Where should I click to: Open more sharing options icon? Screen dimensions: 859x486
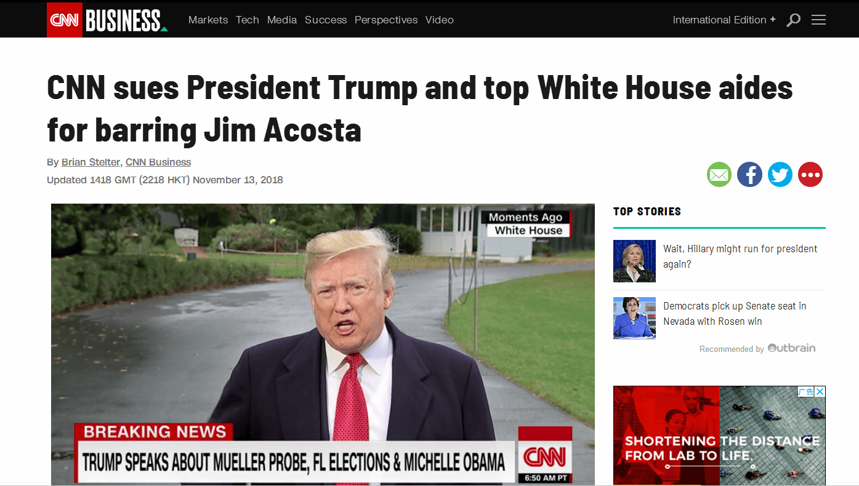(810, 175)
